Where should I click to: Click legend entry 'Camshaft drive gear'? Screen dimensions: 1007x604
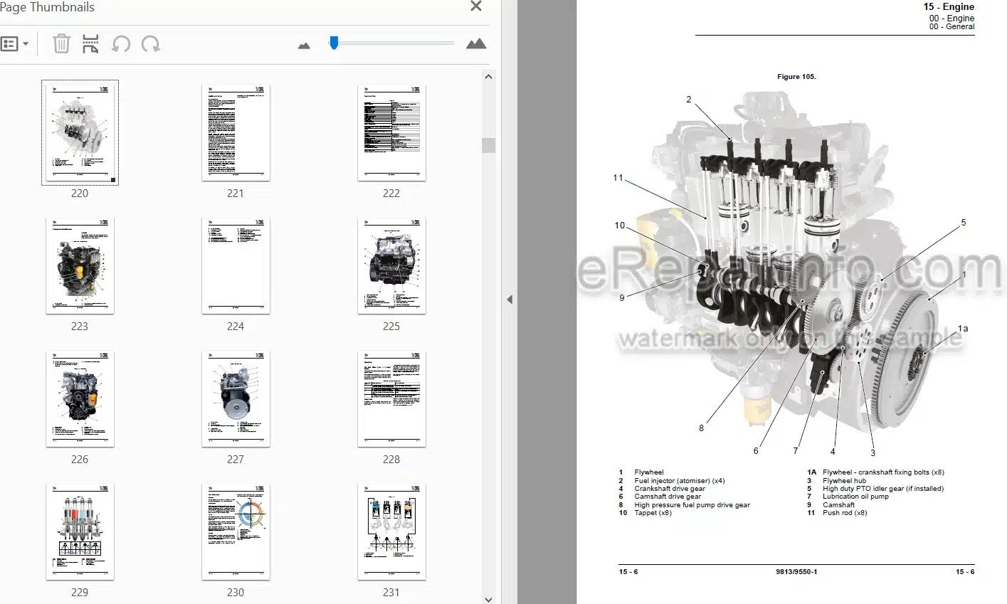(x=668, y=497)
